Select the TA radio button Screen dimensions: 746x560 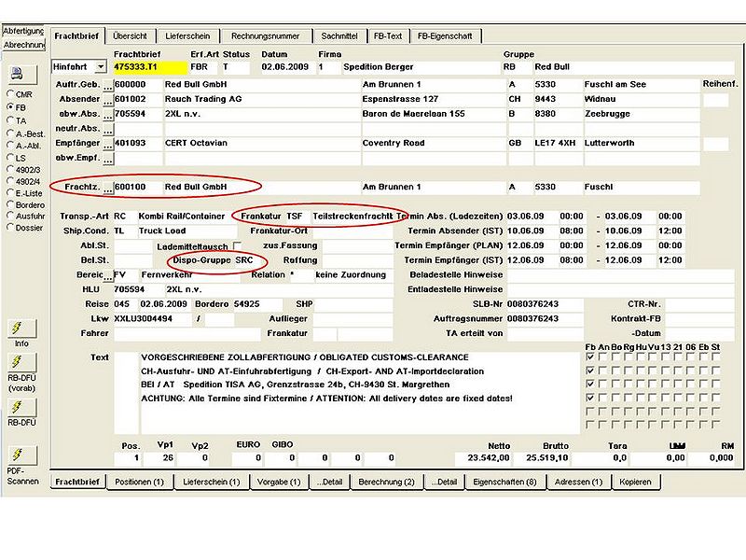10,120
